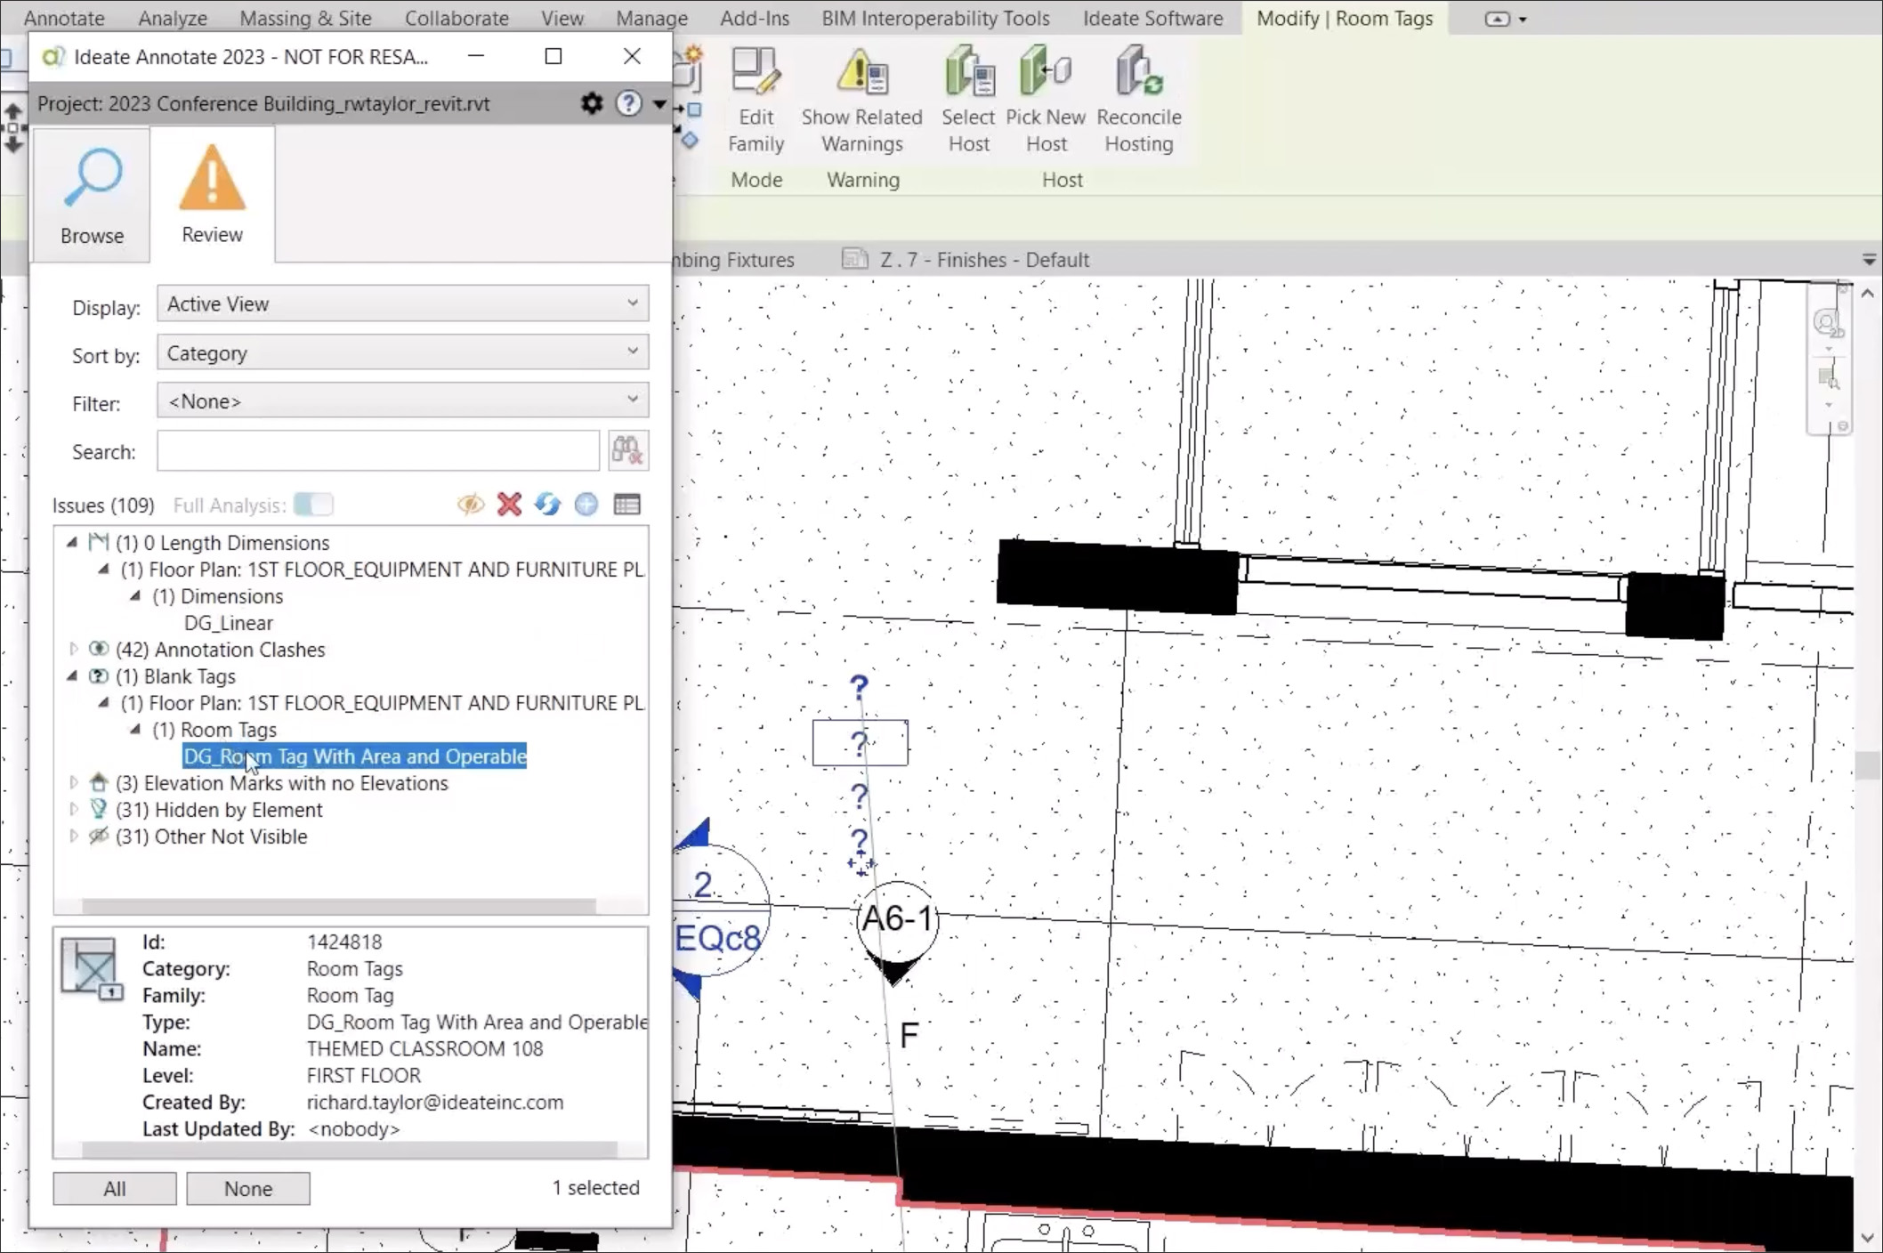Collapse the Floor Plan node under 0 Length Dimensions
The image size is (1883, 1253).
(103, 569)
